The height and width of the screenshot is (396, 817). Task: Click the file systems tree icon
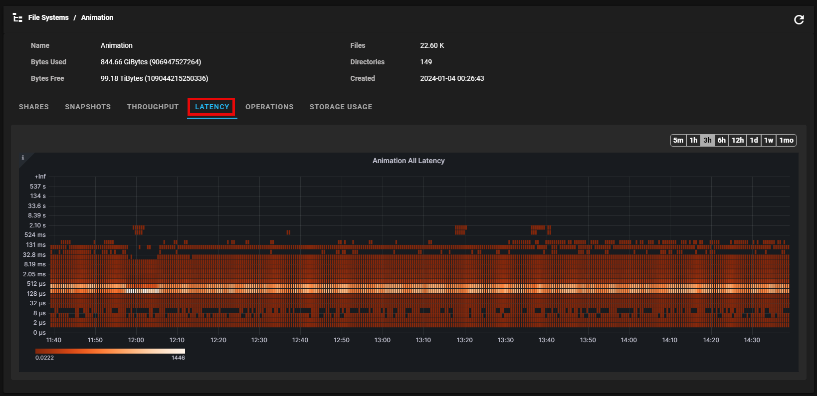point(17,18)
